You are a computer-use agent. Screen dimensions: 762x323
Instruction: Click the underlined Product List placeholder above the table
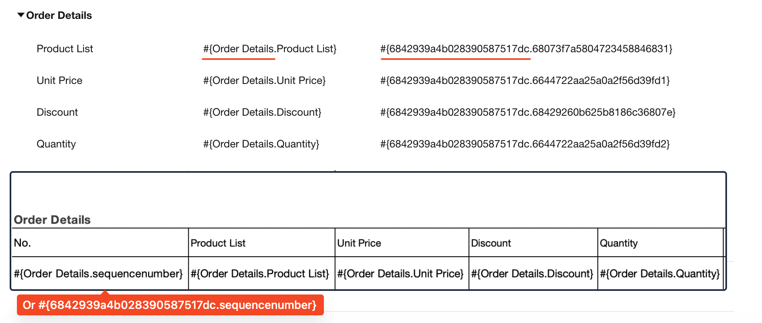tap(270, 49)
